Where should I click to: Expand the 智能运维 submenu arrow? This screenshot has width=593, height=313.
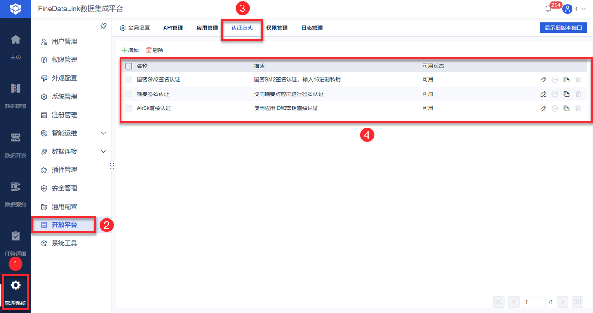click(x=104, y=133)
